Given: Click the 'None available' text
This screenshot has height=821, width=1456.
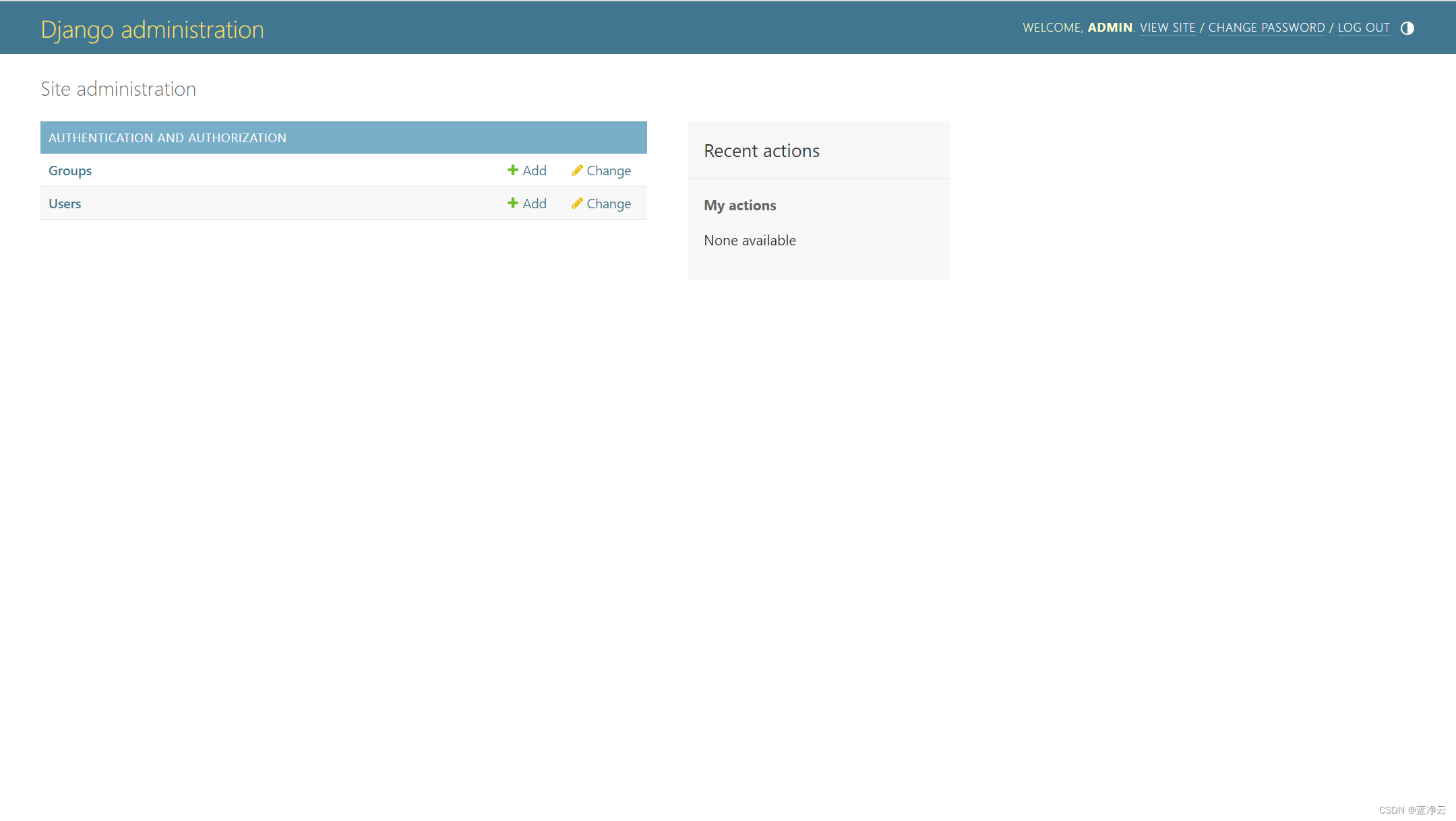Looking at the screenshot, I should [750, 241].
